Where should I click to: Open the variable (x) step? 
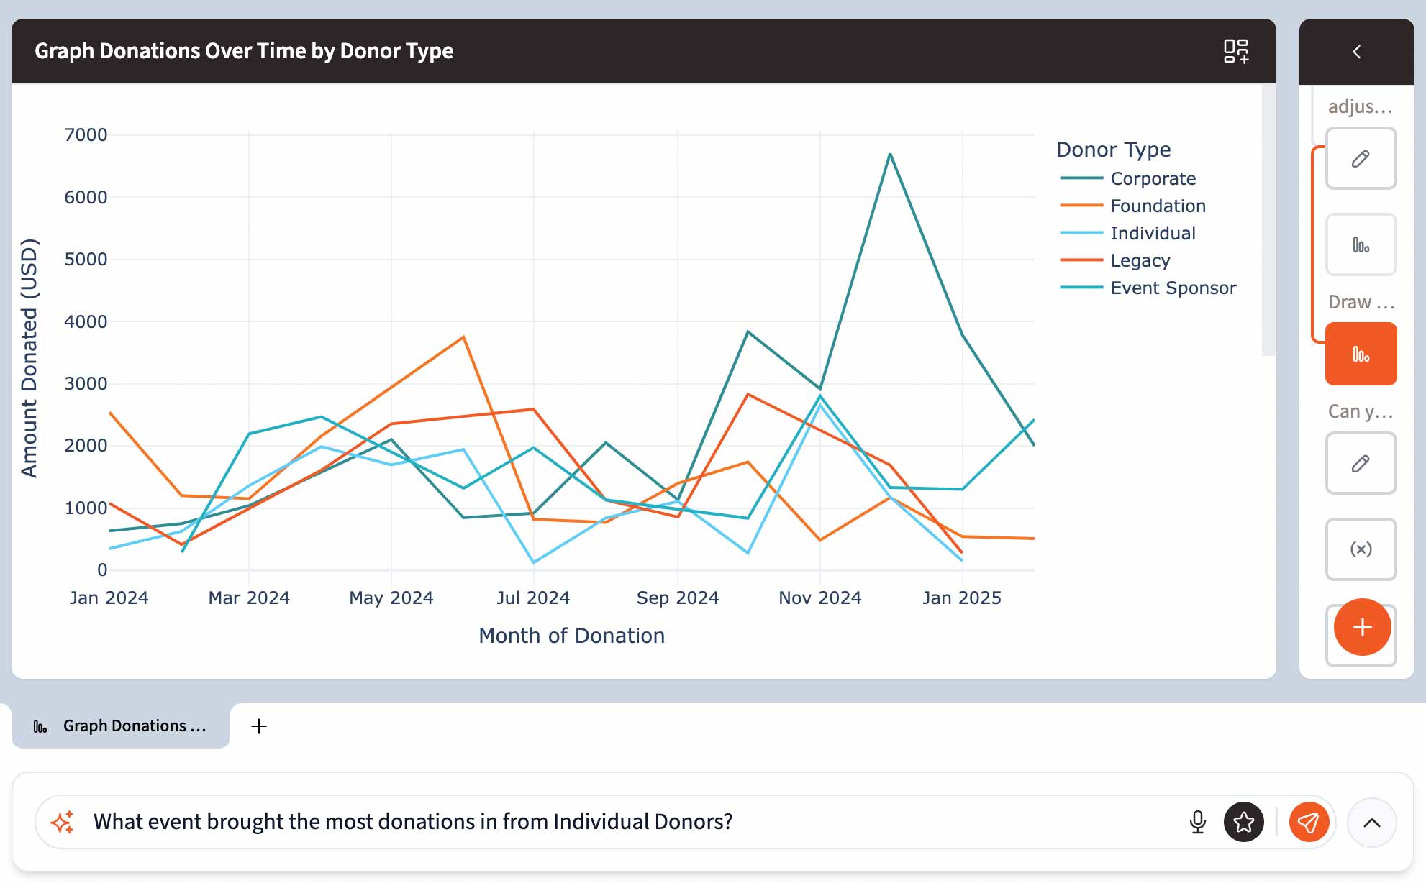coord(1360,549)
